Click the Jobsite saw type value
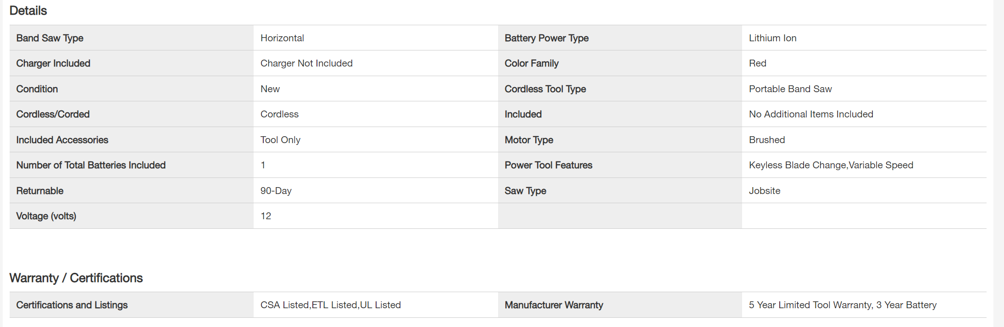Image resolution: width=1004 pixels, height=327 pixels. click(764, 191)
